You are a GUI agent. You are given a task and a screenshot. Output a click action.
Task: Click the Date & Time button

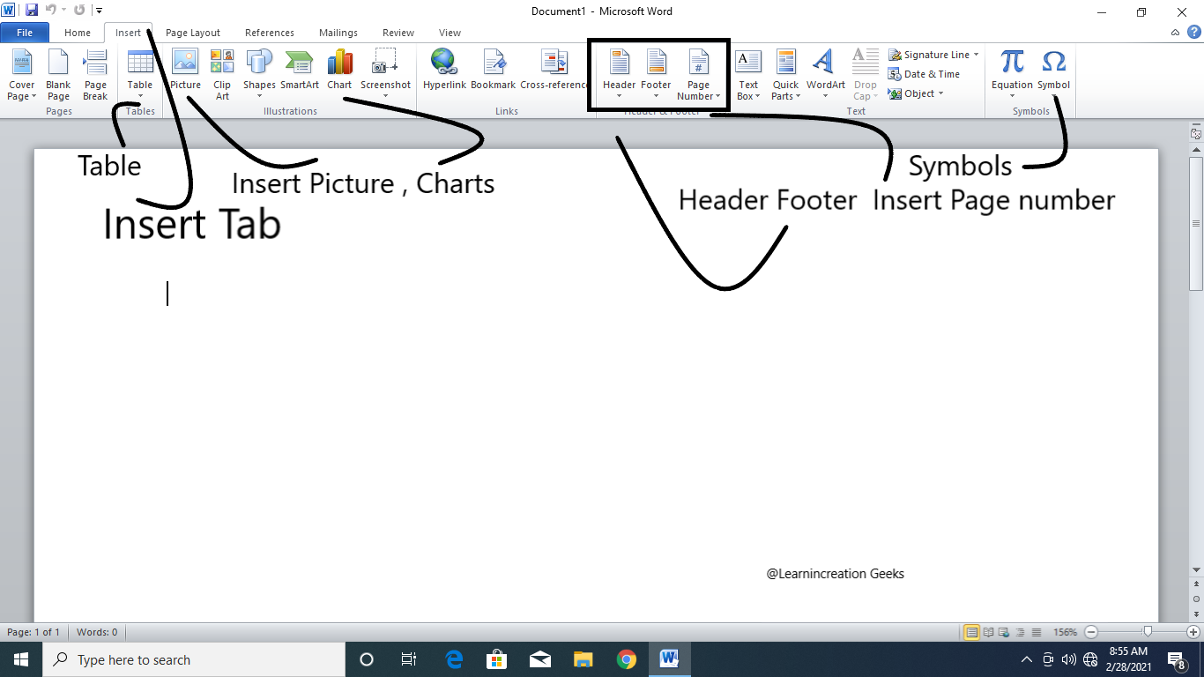click(925, 74)
